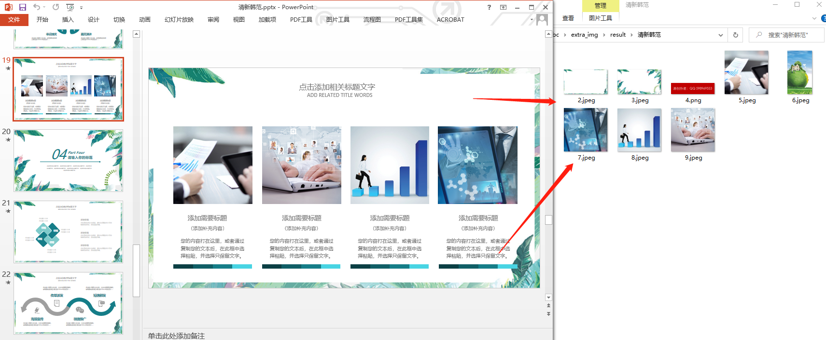The height and width of the screenshot is (340, 826).
Task: Open the 查看 tab in File Explorer
Action: point(568,18)
